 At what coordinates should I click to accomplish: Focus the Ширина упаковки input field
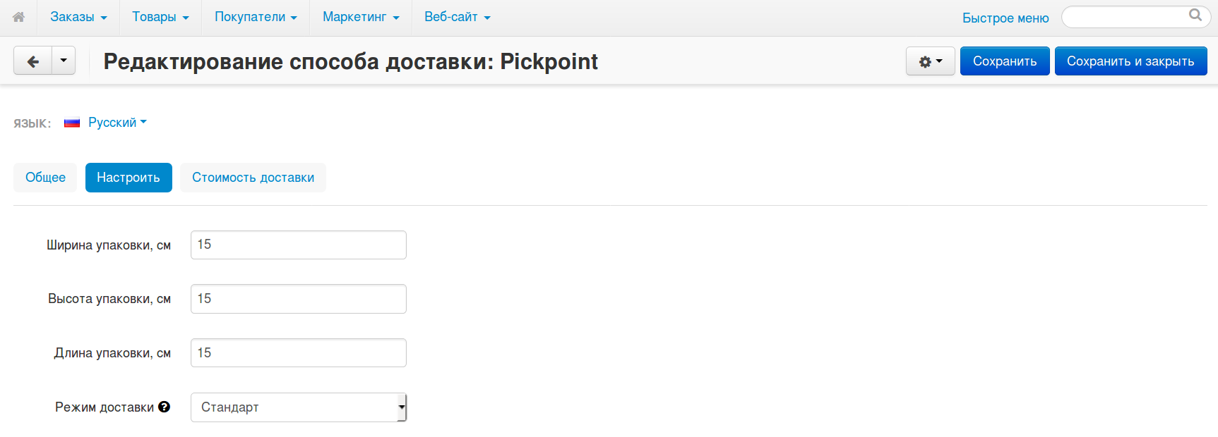pyautogui.click(x=299, y=245)
